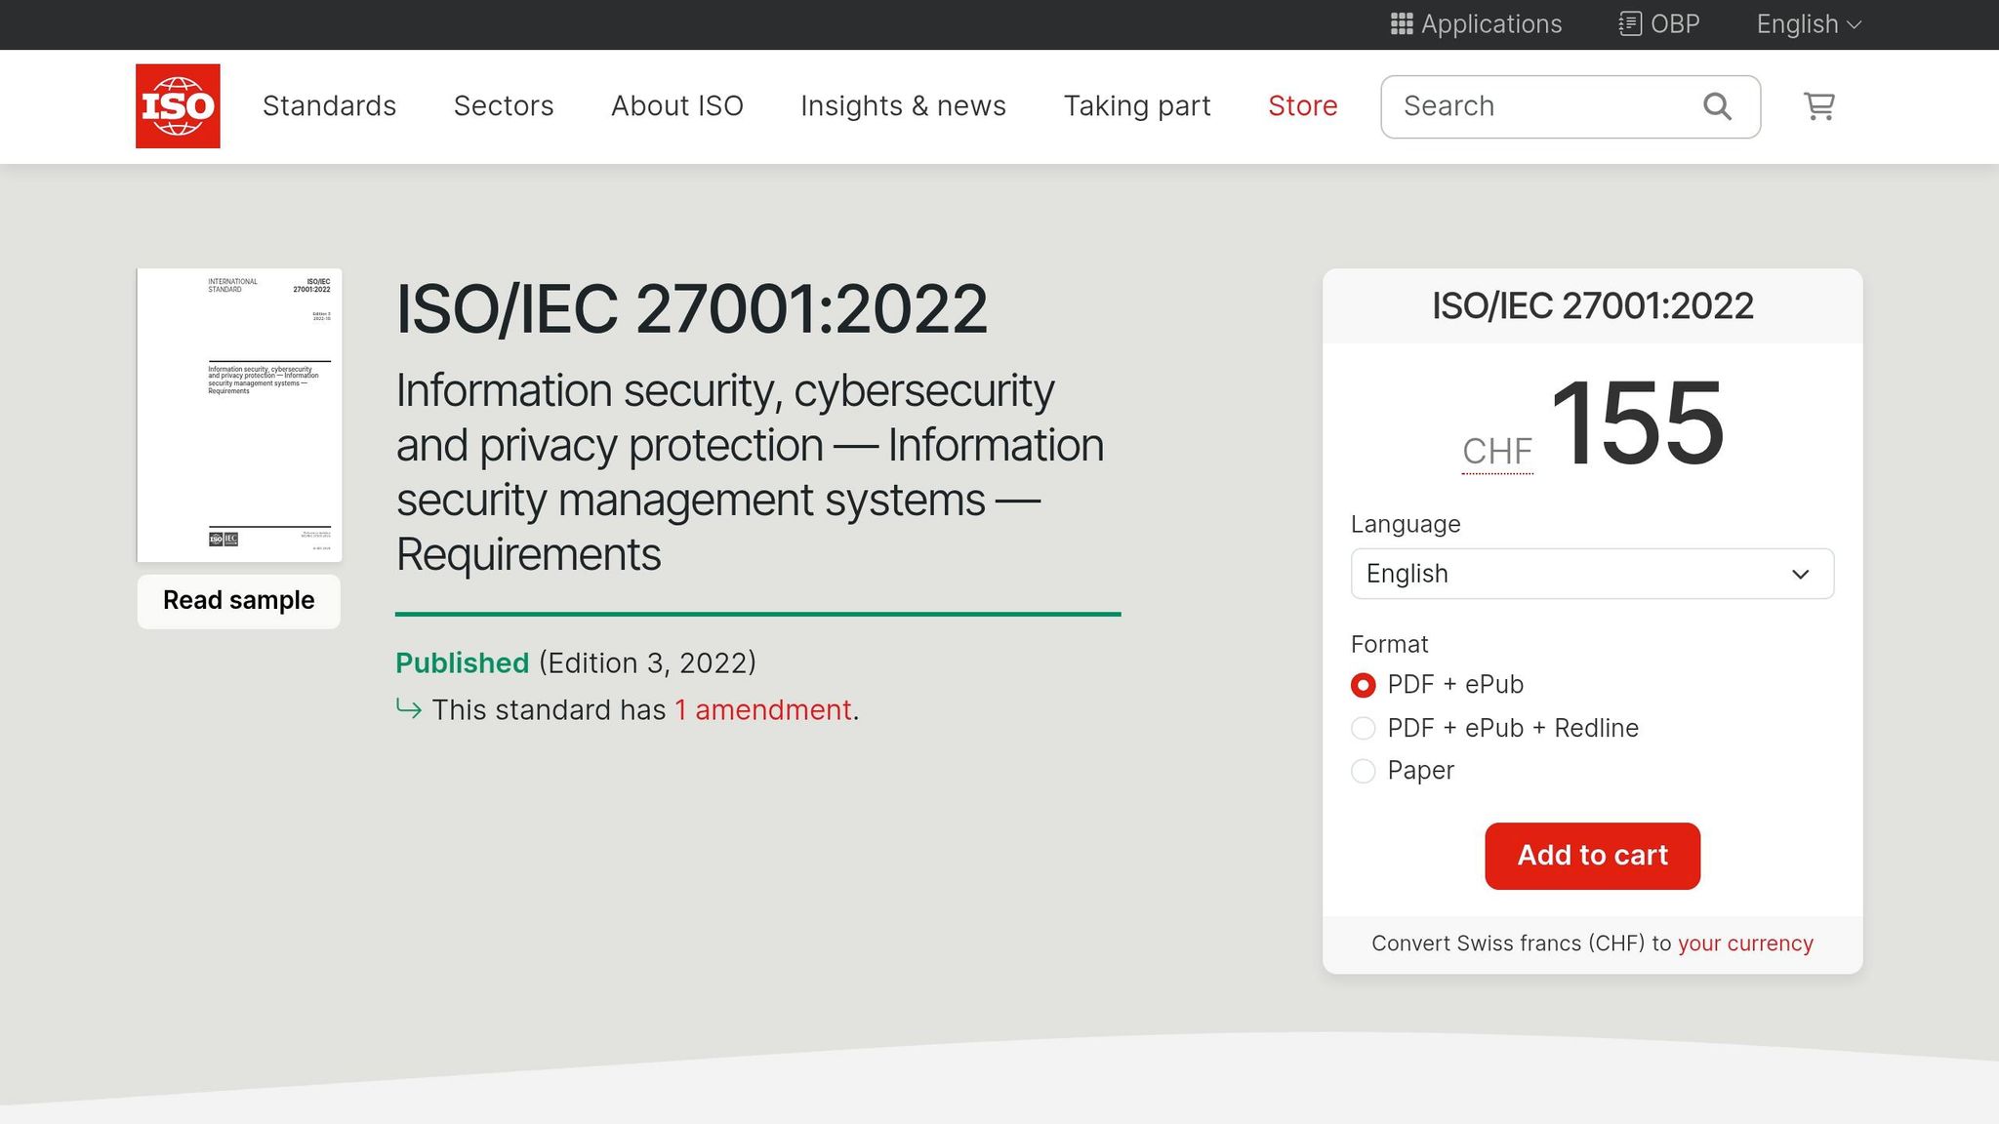
Task: Follow the 1 amendment link
Action: point(762,709)
